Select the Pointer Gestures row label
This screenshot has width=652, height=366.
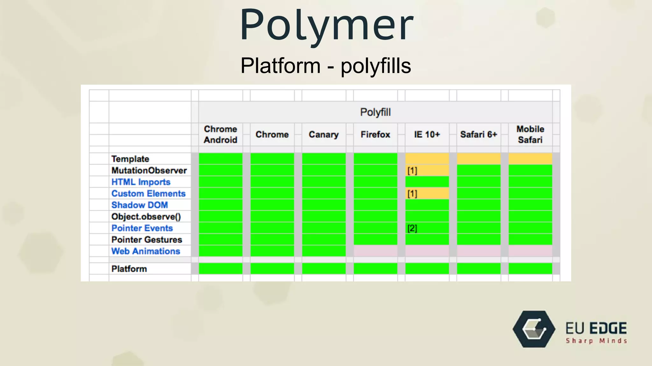[147, 240]
